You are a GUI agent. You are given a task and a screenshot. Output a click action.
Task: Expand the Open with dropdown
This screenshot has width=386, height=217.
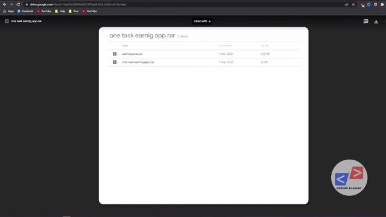coord(202,21)
